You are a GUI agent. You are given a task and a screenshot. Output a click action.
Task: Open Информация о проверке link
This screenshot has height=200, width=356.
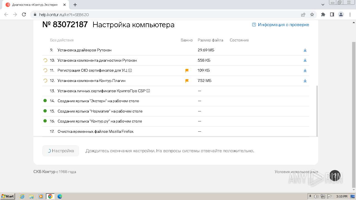pyautogui.click(x=281, y=25)
